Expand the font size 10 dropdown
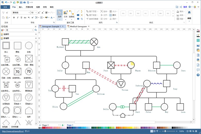This screenshot has height=134, width=201. click(x=36, y=13)
